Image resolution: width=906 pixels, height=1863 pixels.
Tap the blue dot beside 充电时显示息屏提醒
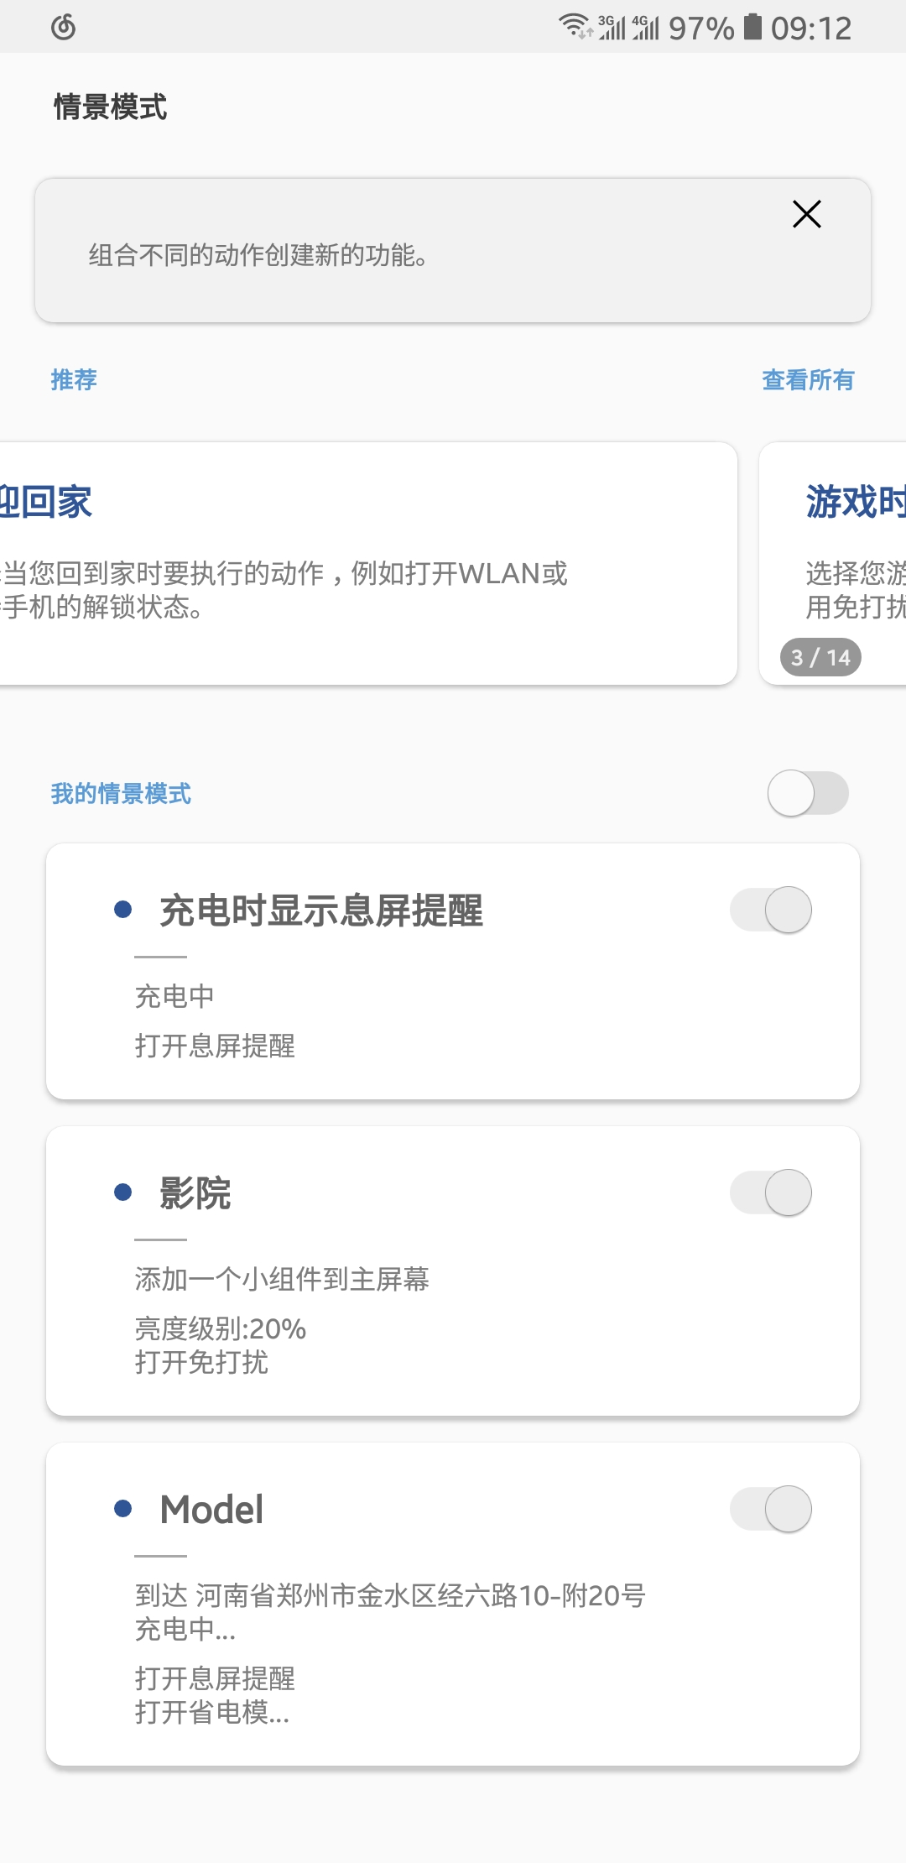point(123,910)
